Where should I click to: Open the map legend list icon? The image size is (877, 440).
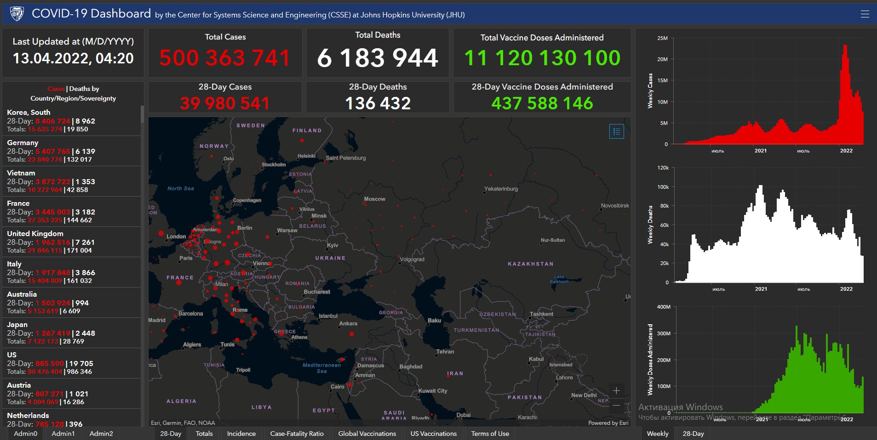pyautogui.click(x=616, y=131)
